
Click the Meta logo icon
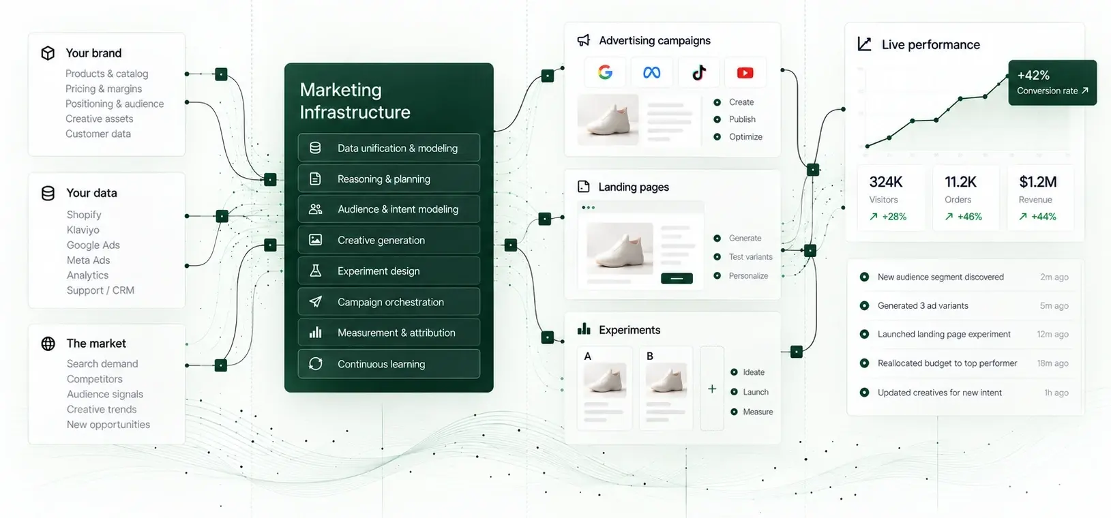coord(651,72)
